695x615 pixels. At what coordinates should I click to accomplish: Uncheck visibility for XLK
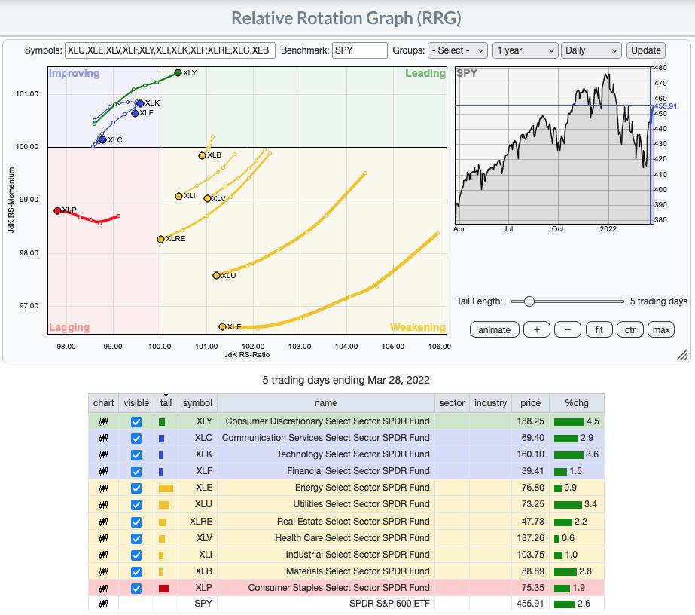136,455
